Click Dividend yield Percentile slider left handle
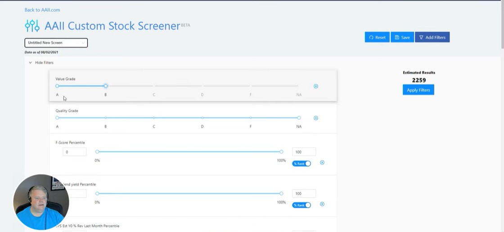 click(x=97, y=193)
